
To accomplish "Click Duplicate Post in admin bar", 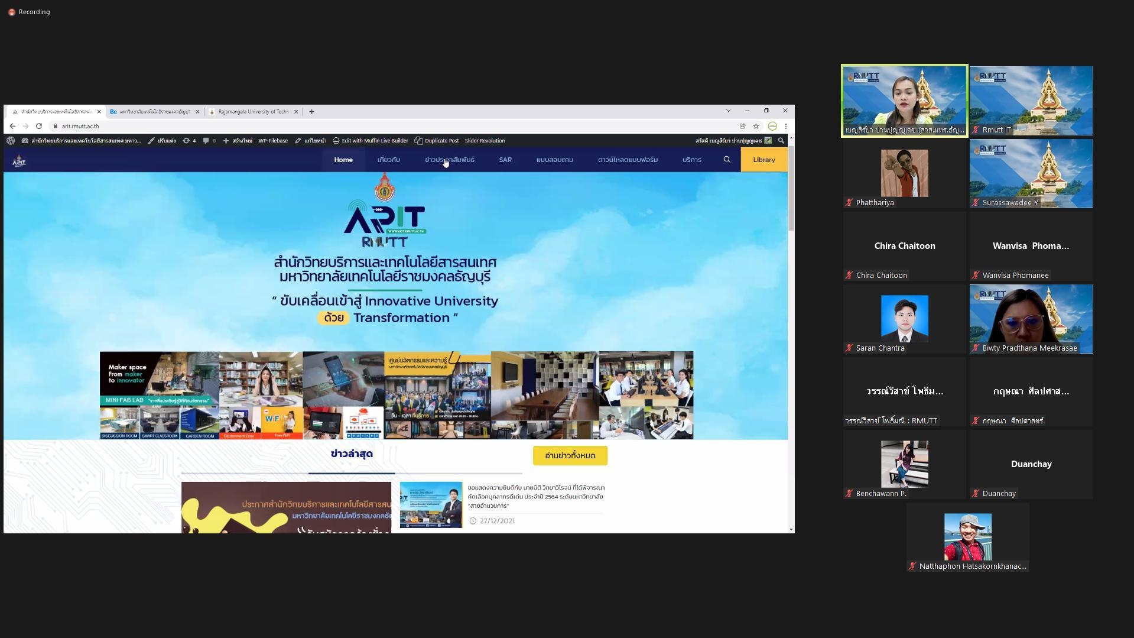I will tap(437, 141).
